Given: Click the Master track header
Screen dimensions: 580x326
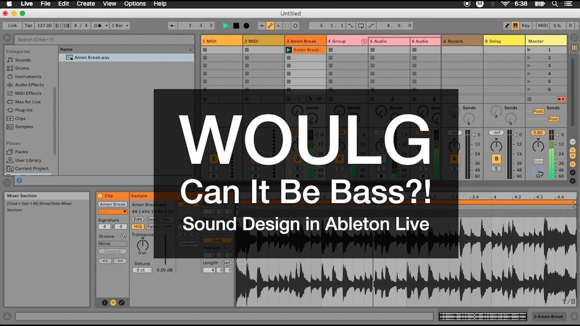Looking at the screenshot, I should pyautogui.click(x=547, y=41).
